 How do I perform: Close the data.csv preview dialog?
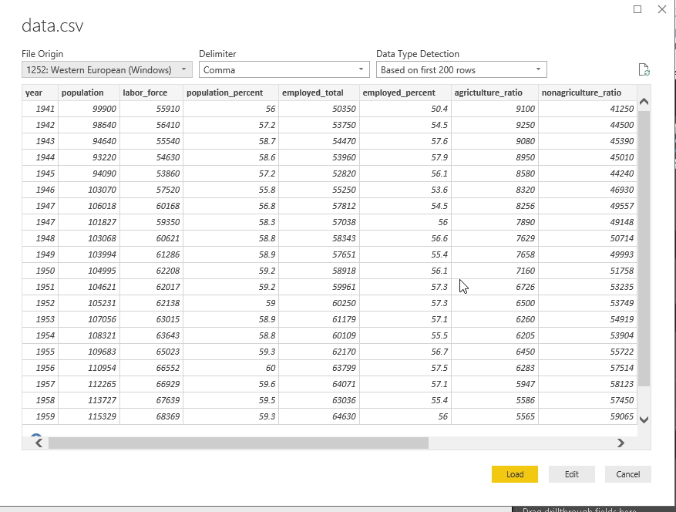coord(661,9)
